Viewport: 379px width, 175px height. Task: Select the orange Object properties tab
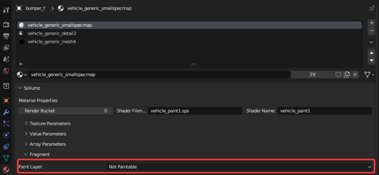coord(6,100)
